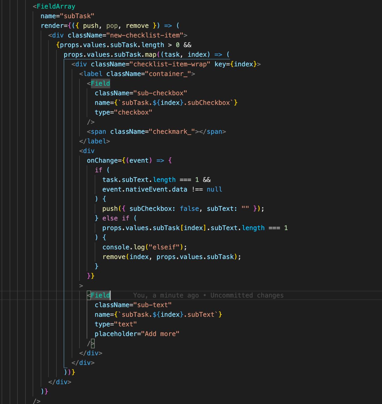Click the "new-checklist-item" class string

pos(145,35)
